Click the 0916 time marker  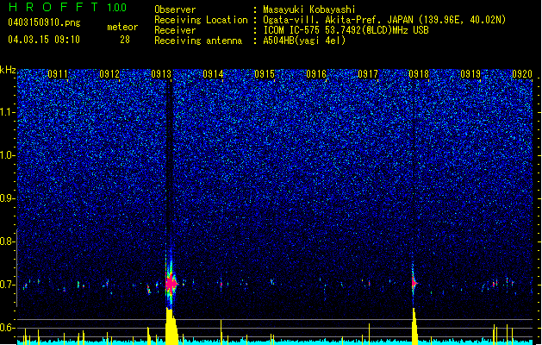click(x=316, y=74)
